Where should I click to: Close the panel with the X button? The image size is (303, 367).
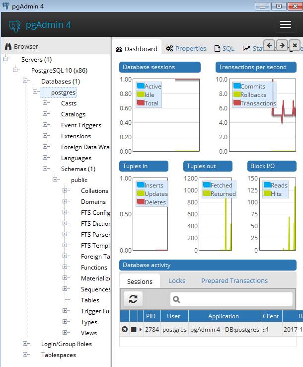pyautogui.click(x=295, y=45)
